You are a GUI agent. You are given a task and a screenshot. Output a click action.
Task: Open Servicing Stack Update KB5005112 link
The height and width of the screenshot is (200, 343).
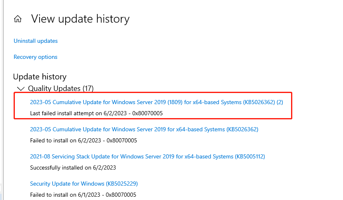pos(148,156)
